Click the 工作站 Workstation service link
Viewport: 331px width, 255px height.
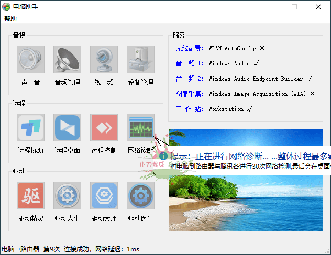(x=190, y=109)
